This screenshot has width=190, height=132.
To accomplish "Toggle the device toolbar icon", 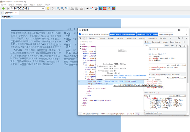I will (x=84, y=38).
